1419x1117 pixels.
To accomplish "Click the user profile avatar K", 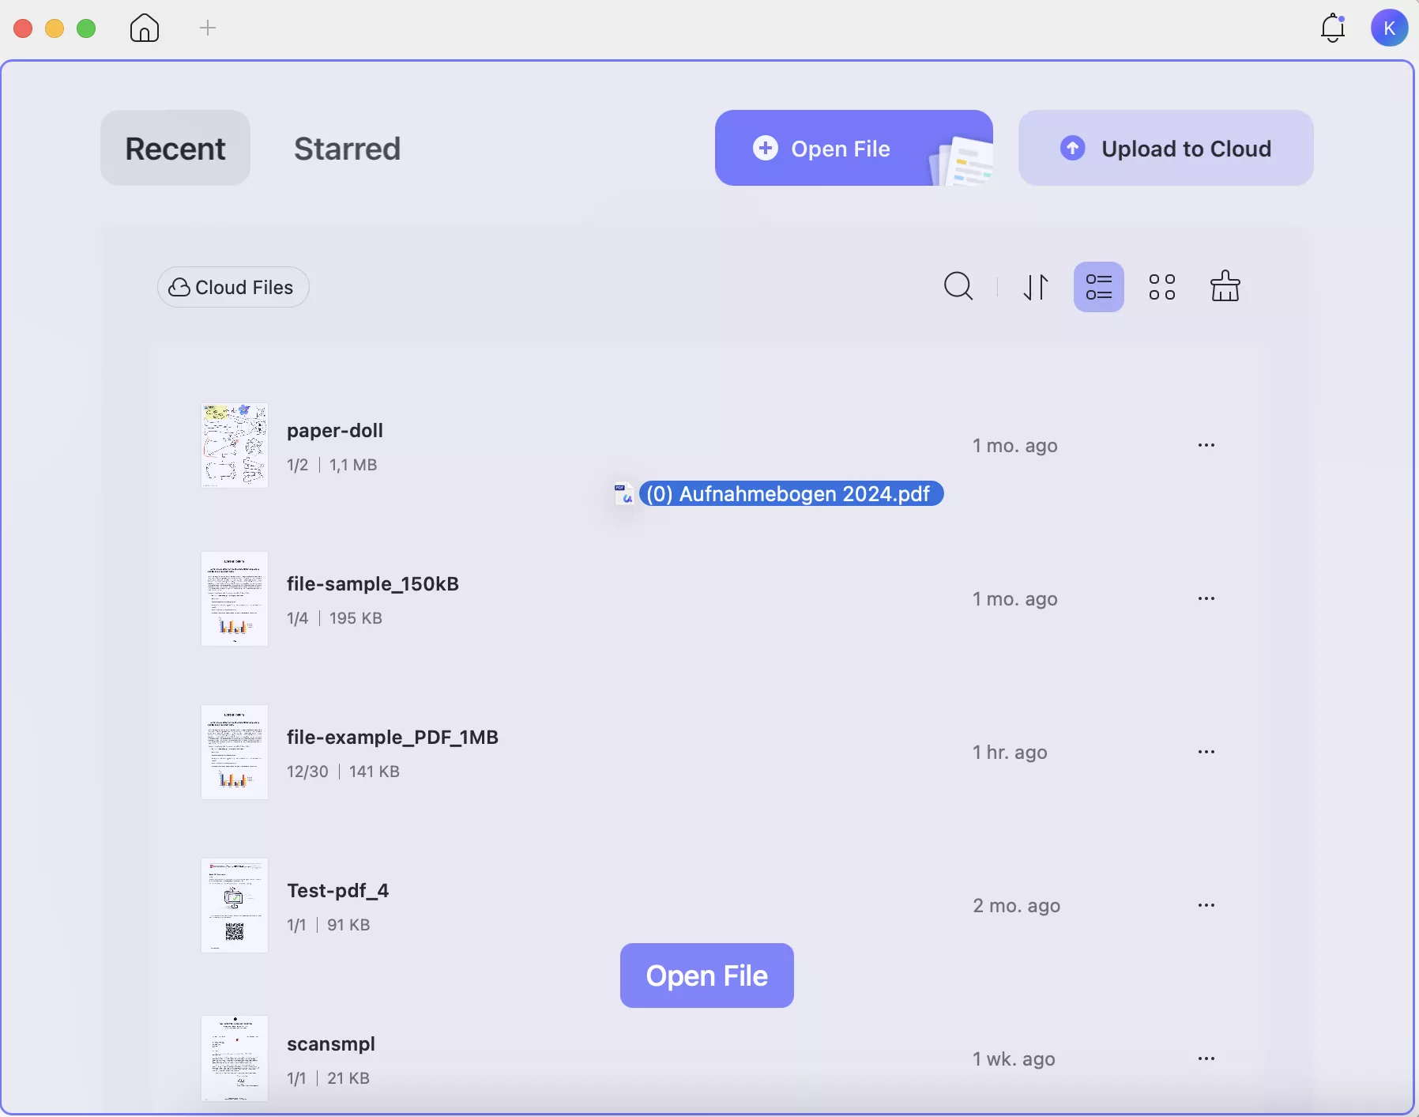I will 1390,28.
